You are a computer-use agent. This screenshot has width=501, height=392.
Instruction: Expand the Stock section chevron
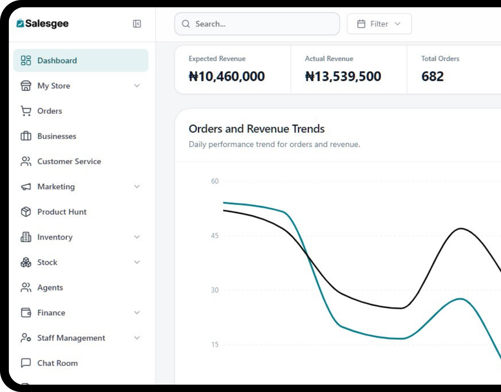click(137, 262)
